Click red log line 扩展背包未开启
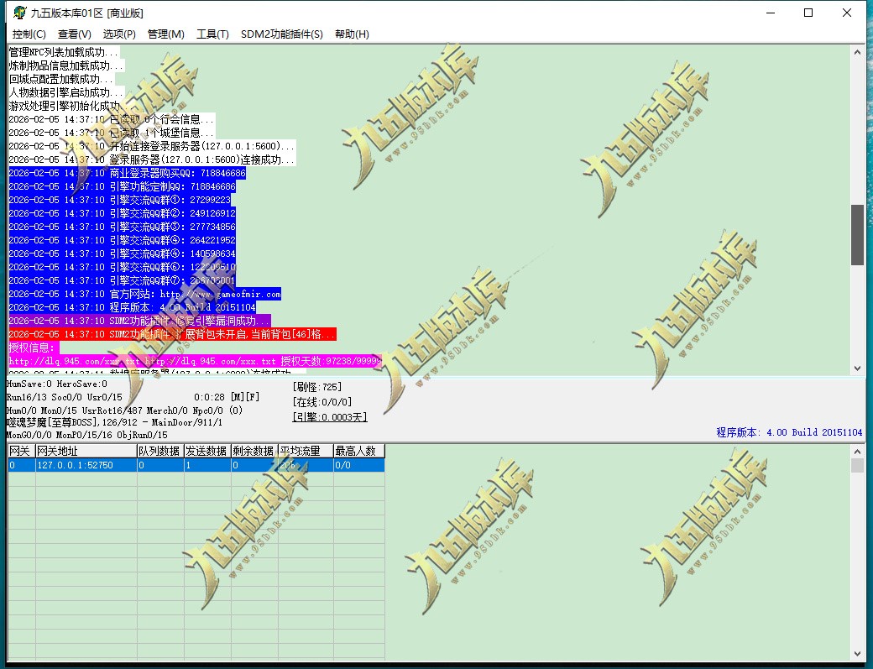Viewport: 873px width, 669px height. coord(173,334)
